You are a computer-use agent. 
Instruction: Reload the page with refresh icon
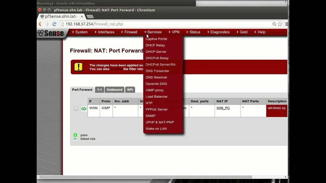tap(54, 24)
